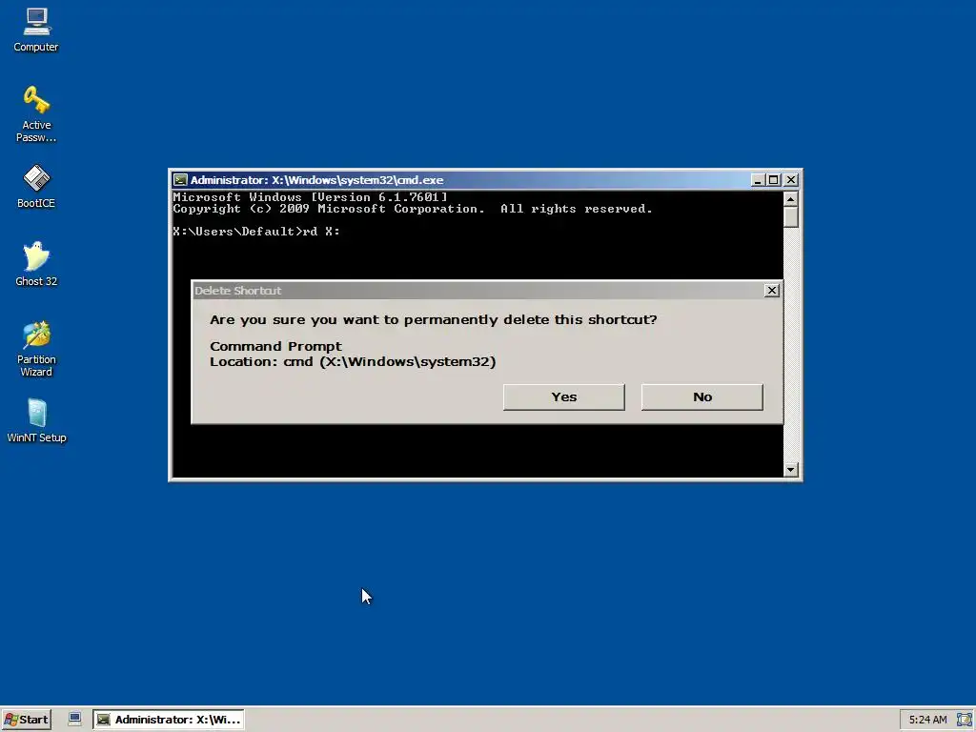This screenshot has height=732, width=976.
Task: Select the Ghost 32 desktop icon
Action: tap(36, 264)
